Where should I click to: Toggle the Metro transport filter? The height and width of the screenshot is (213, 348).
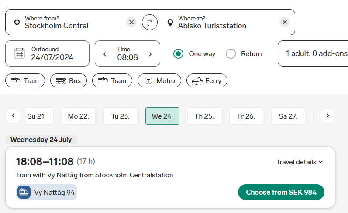159,80
